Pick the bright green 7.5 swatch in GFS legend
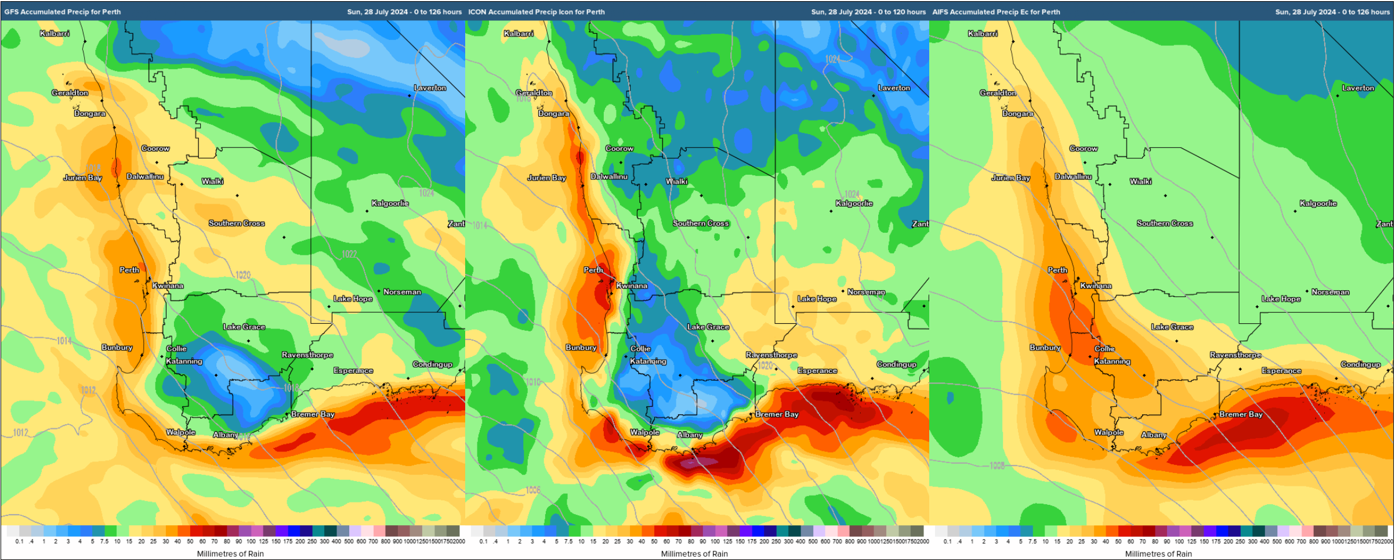1395x560 pixels. point(111,530)
